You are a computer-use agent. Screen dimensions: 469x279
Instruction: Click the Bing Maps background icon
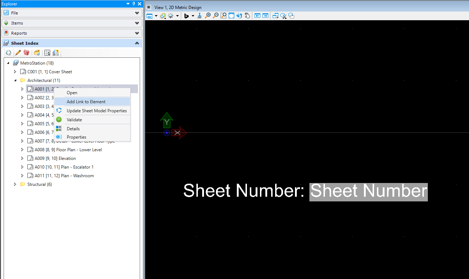point(187,16)
